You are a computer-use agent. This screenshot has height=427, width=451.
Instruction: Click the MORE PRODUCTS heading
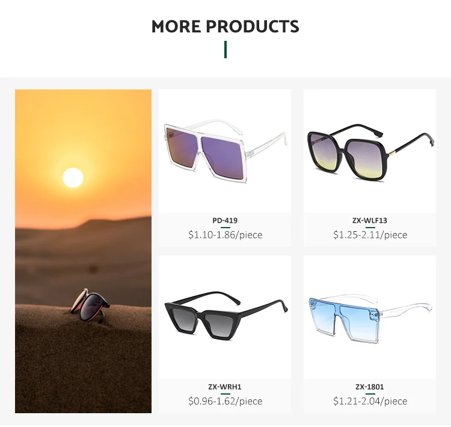click(226, 26)
